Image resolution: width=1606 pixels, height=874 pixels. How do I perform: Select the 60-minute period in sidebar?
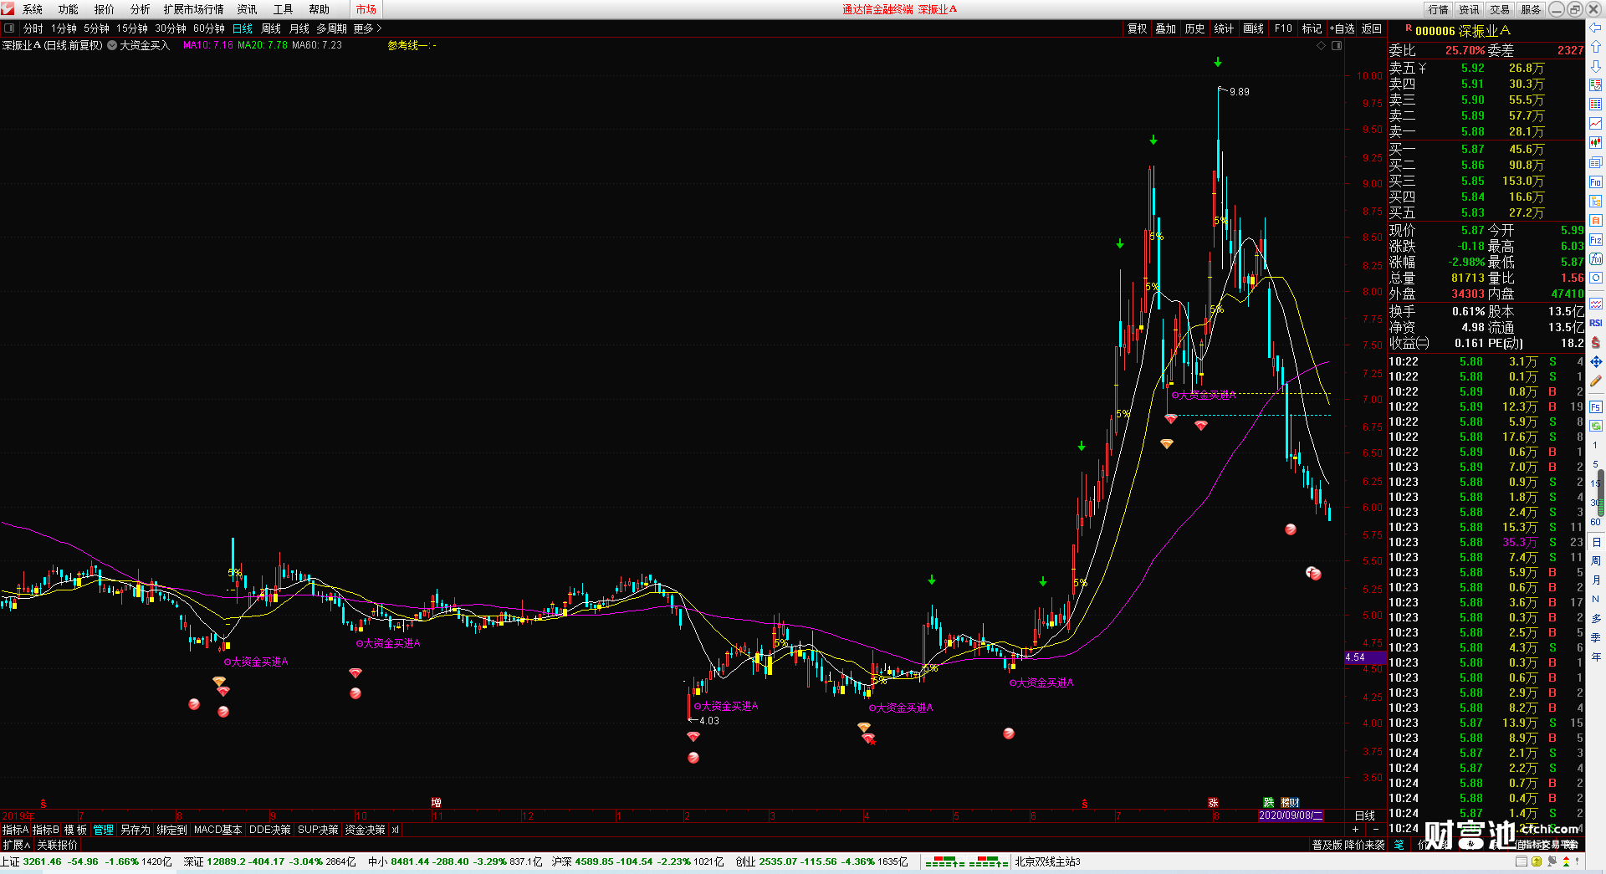pos(1596,522)
